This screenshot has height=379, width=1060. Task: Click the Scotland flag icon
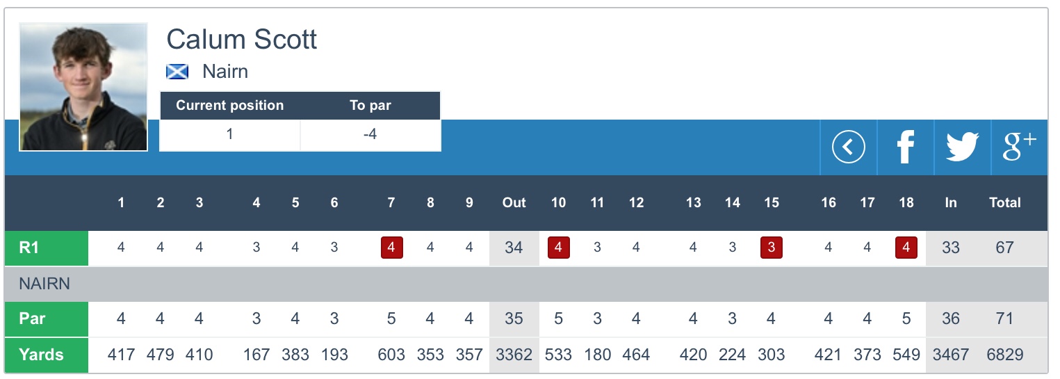click(177, 72)
